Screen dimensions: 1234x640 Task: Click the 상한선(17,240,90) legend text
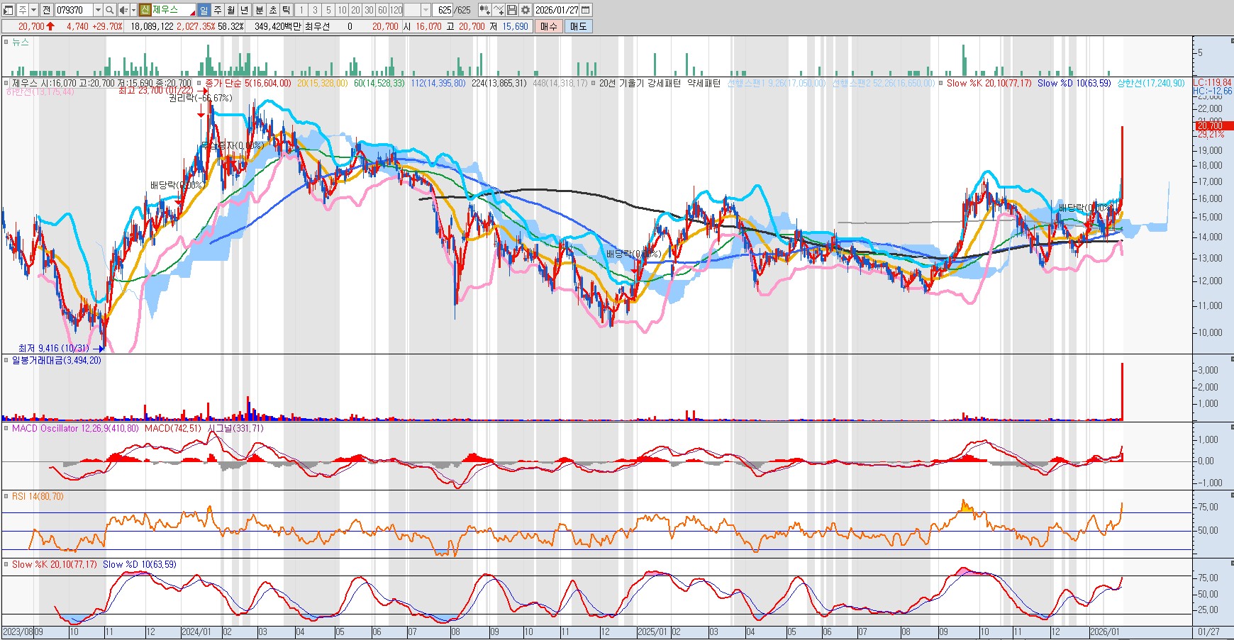tap(1151, 83)
